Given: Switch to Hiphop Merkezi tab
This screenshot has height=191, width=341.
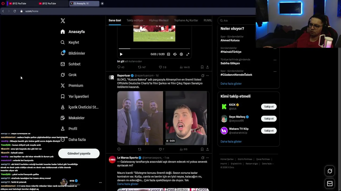Looking at the screenshot, I should (x=159, y=20).
